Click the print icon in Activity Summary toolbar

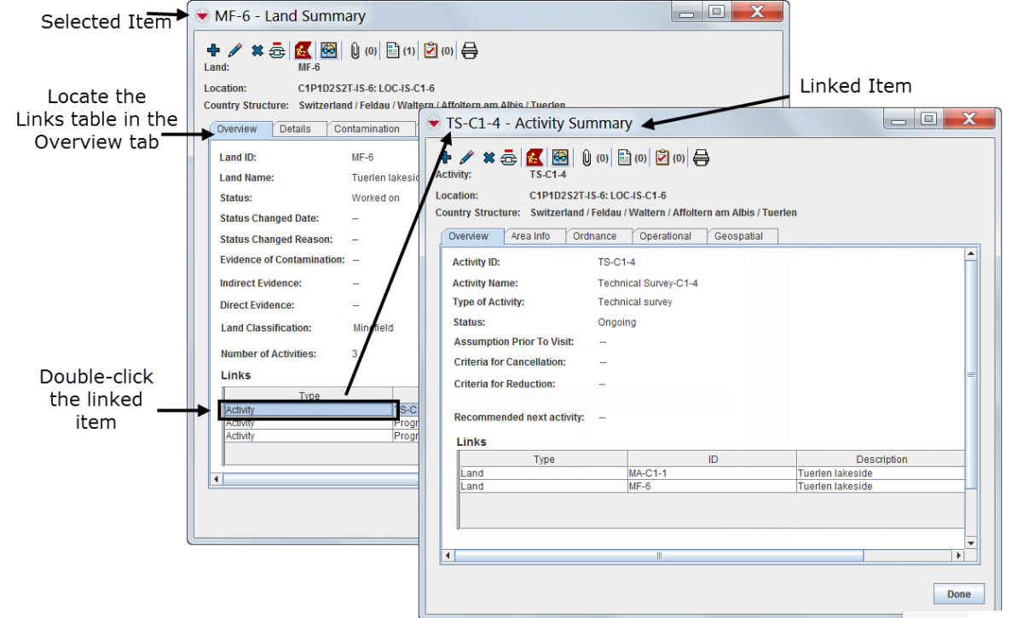[701, 158]
